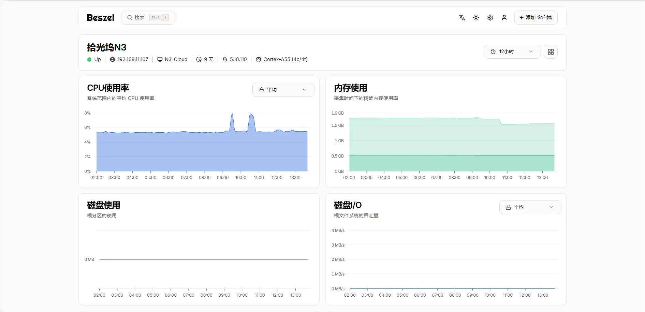Click the Cortex-A55 (4c/4t) text
645x312 pixels.
[285, 59]
